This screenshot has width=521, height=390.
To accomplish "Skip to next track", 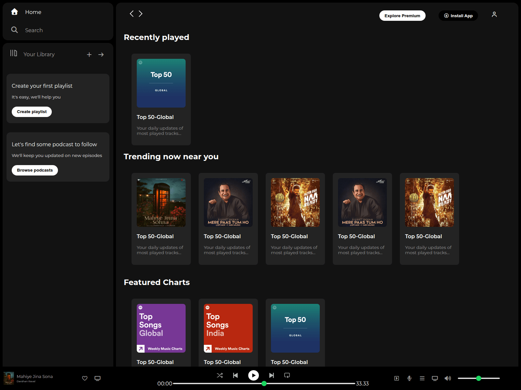I will (x=272, y=375).
